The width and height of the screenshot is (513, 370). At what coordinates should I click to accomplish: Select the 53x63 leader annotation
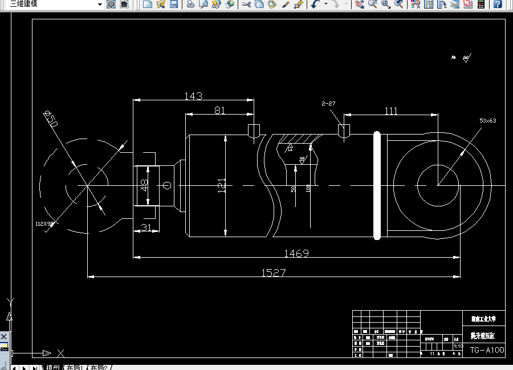coord(488,120)
